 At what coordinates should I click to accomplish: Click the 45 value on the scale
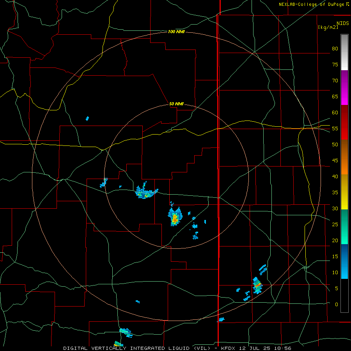coord(335,161)
